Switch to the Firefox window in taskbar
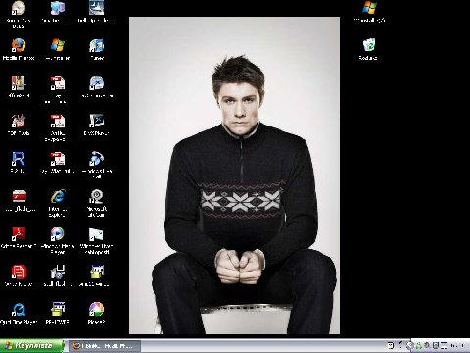Screen dimensions: 470x353 pyautogui.click(x=105, y=346)
